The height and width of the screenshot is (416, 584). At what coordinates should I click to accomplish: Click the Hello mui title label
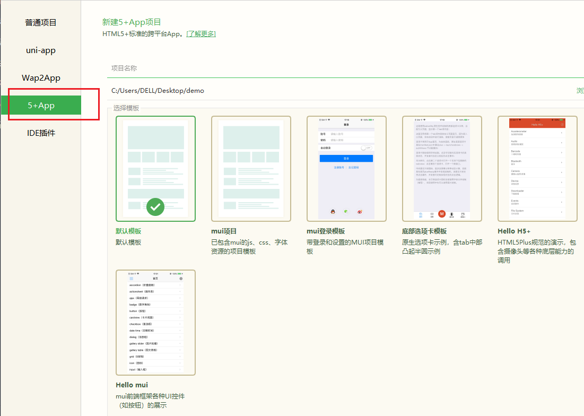click(x=132, y=385)
